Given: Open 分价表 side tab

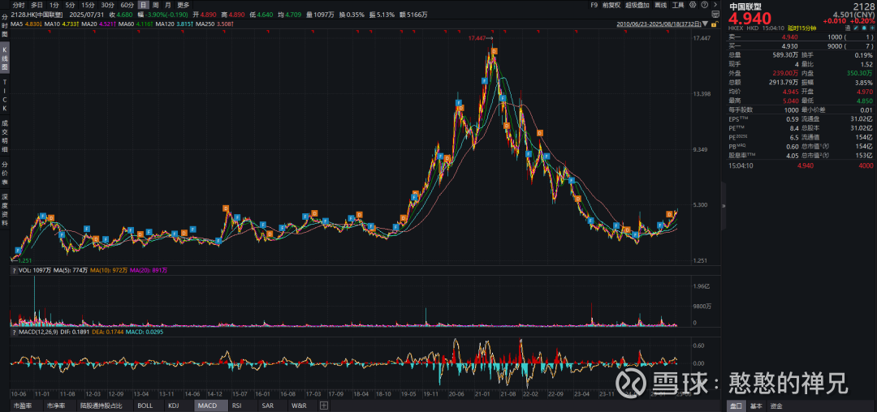Looking at the screenshot, I should point(5,173).
